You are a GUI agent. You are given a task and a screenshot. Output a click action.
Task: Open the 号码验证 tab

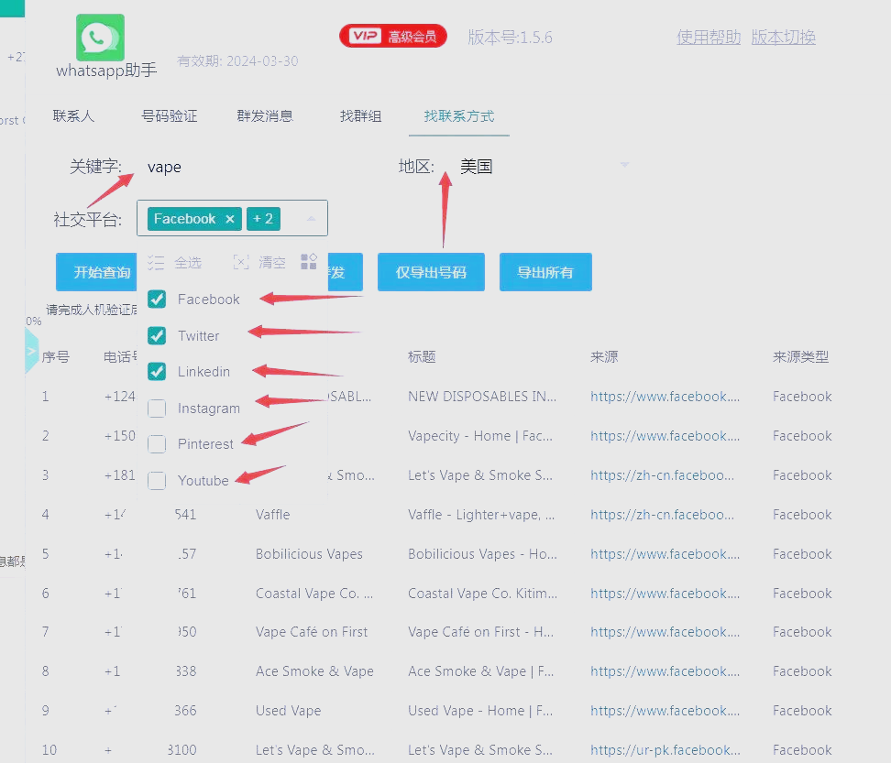coord(170,116)
